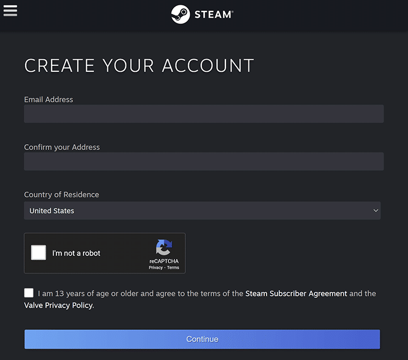Screen dimensions: 408x360
Task: Open the Valve Privacy Policy link
Action: [58, 306]
